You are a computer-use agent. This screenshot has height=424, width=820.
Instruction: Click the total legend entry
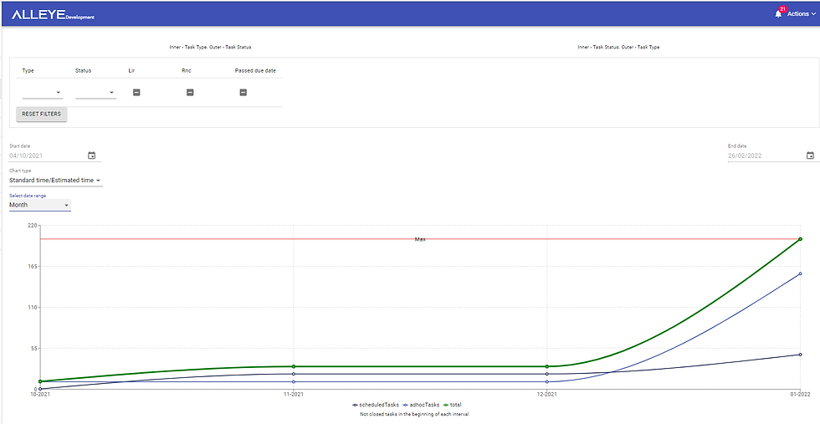click(x=453, y=405)
